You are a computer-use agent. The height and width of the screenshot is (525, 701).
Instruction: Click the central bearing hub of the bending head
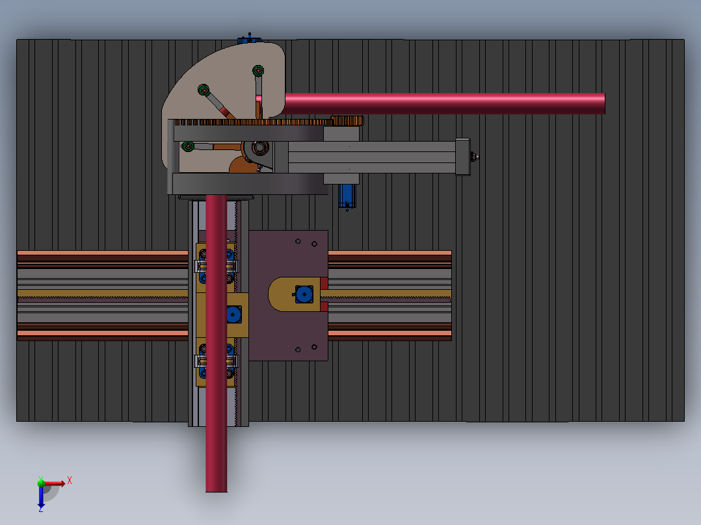pos(259,147)
